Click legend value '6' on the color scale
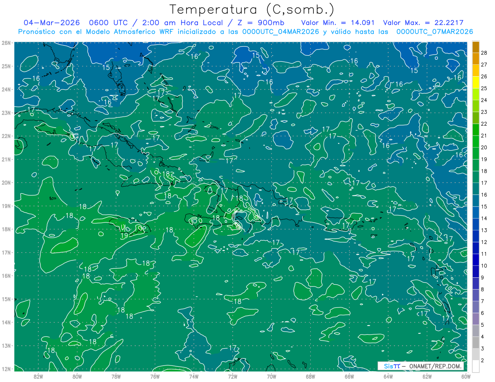Viewport: 495px width, 382px height. tap(483, 313)
